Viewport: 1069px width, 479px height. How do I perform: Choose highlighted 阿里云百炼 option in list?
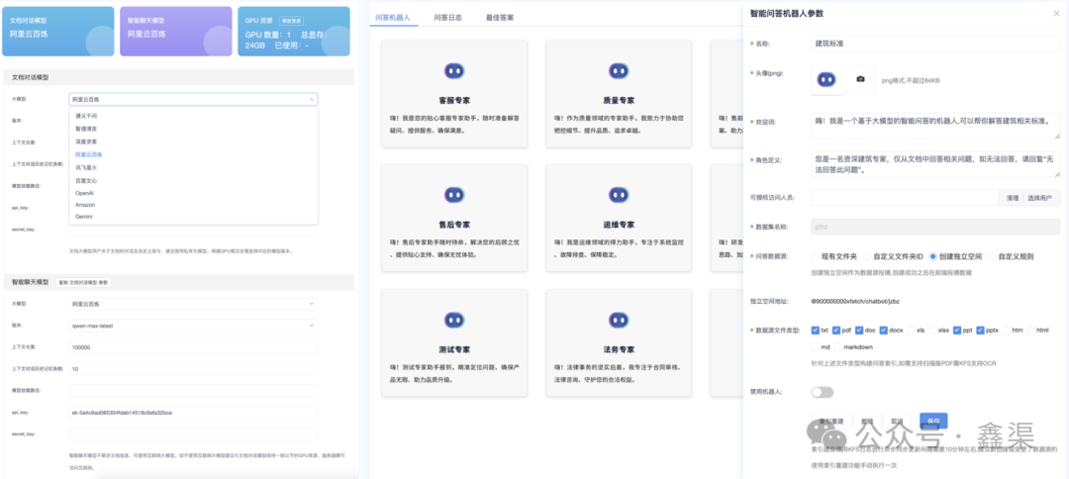pyautogui.click(x=193, y=154)
